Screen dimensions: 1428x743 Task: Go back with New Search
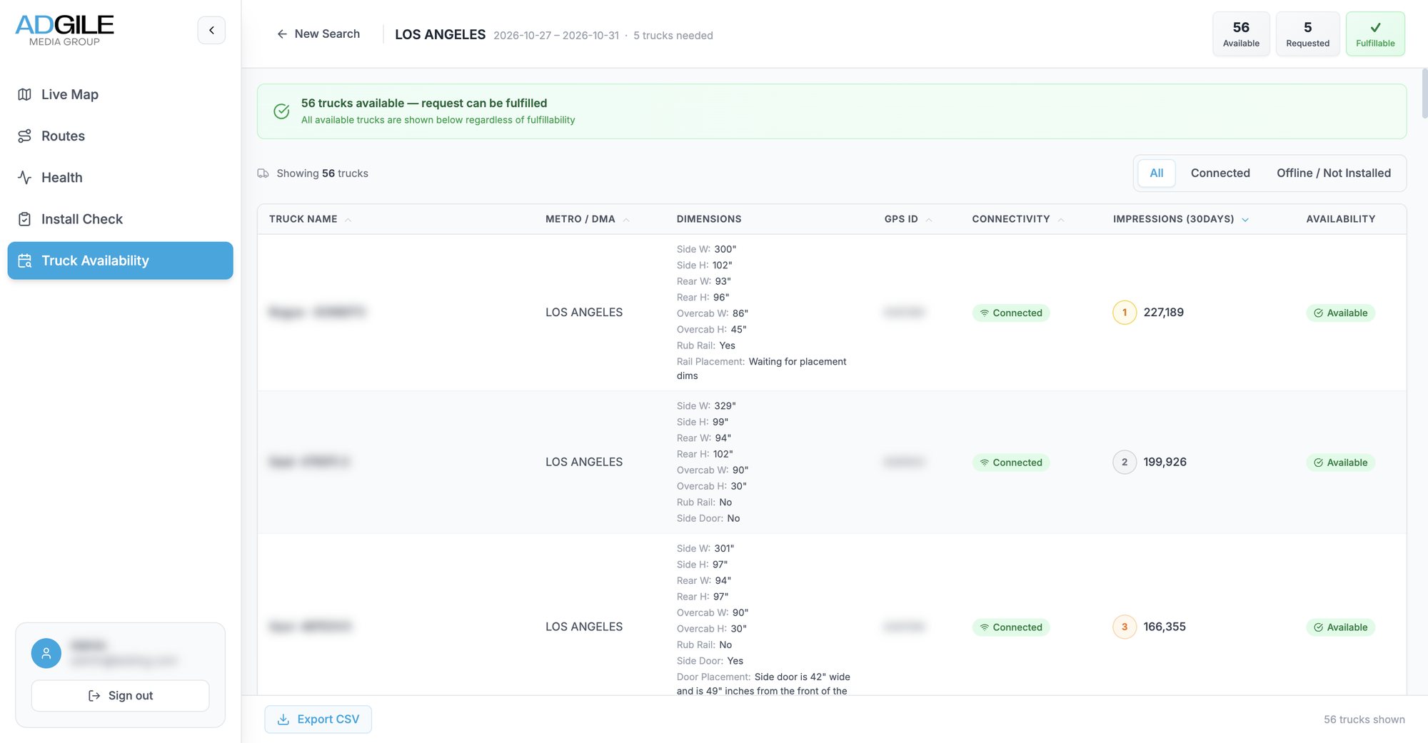(318, 34)
